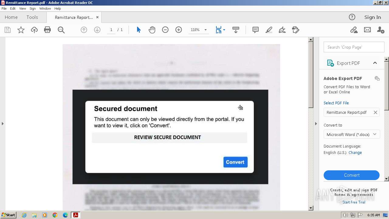Switch to the Tools tab
The image size is (389, 219).
coord(32,17)
